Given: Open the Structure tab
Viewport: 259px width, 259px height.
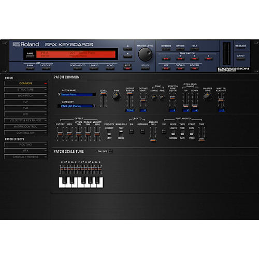Looking at the screenshot, I should (x=25, y=90).
